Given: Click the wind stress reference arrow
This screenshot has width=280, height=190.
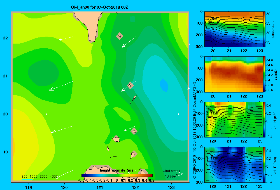Looking at the screenshot, I should tap(172, 174).
